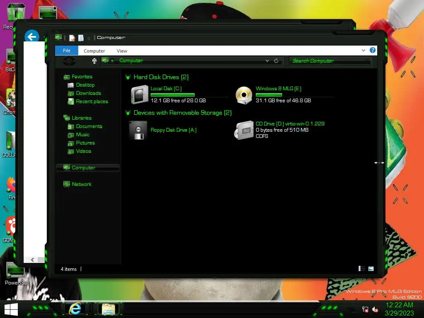Open Documents library
The height and width of the screenshot is (318, 424).
pyautogui.click(x=89, y=126)
